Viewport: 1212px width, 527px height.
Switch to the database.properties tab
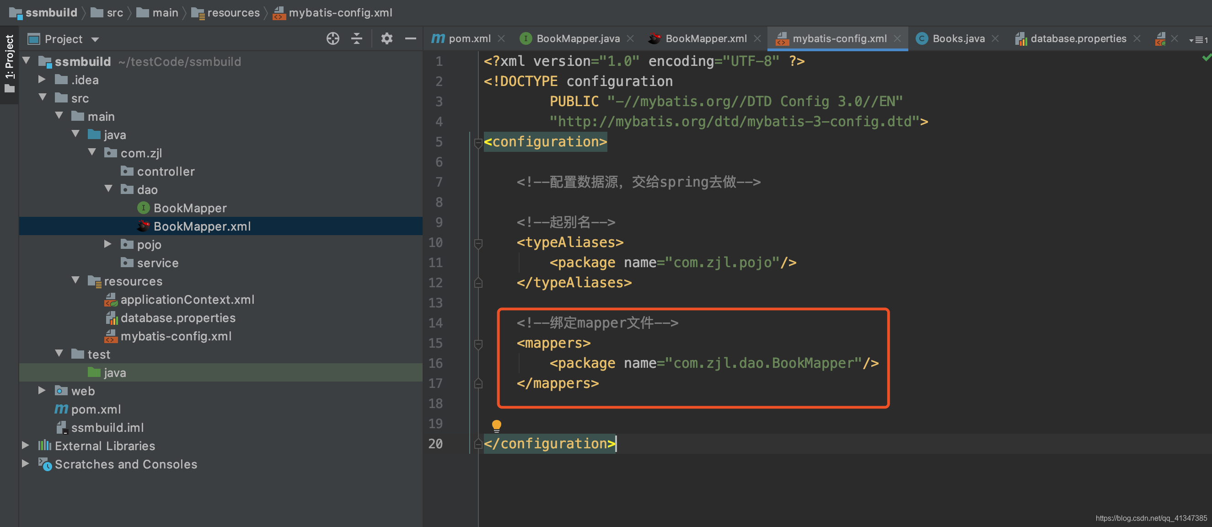pos(1078,38)
